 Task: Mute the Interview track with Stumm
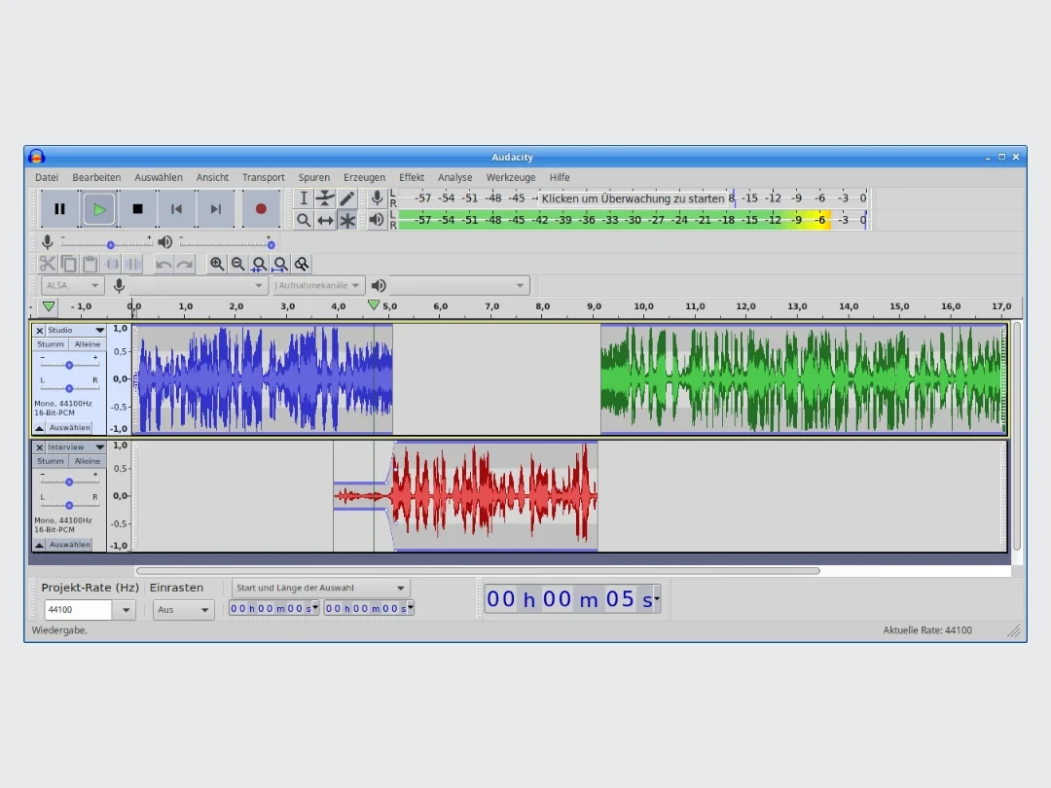pyautogui.click(x=51, y=461)
